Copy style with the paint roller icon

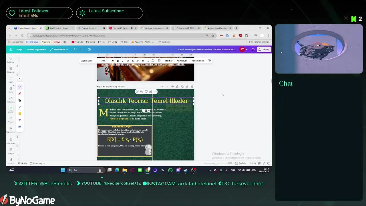209,61
